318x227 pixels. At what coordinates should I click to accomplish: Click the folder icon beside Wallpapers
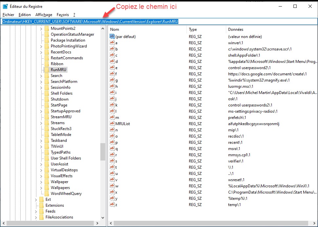point(46,188)
